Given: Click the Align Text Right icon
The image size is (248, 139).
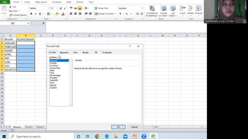Looking at the screenshot, I should click(x=80, y=14).
